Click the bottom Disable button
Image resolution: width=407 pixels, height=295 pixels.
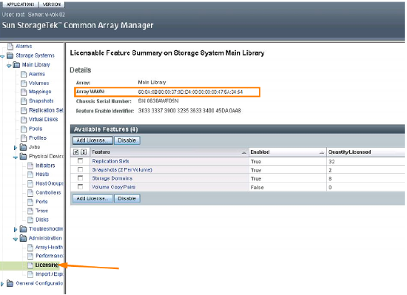(x=127, y=199)
